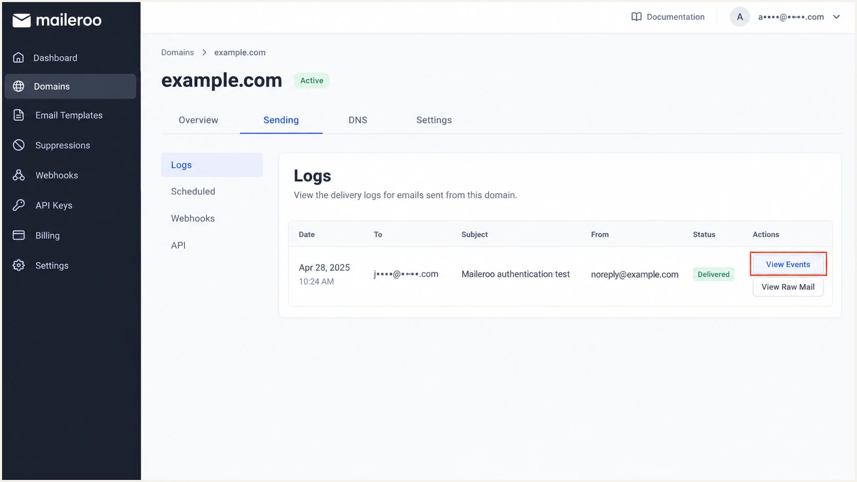
Task: Click the example.com page heading
Action: click(221, 80)
